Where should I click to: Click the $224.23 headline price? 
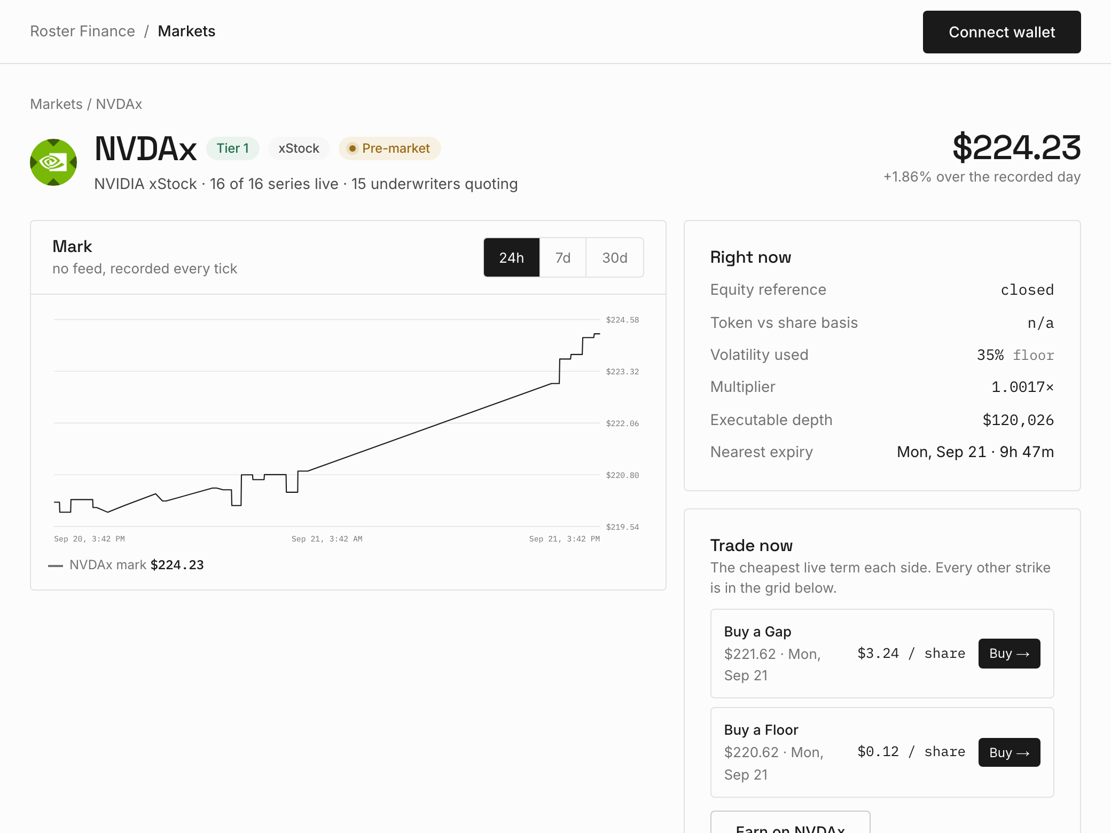click(1016, 147)
